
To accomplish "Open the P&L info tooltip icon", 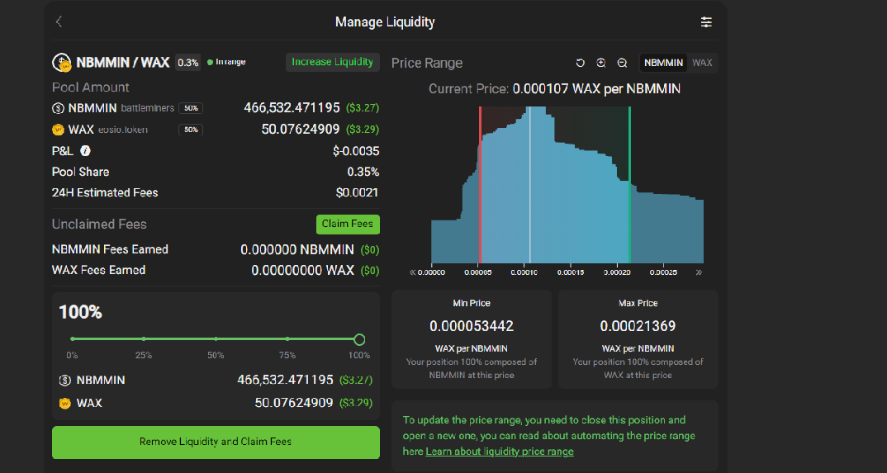I will pos(85,151).
